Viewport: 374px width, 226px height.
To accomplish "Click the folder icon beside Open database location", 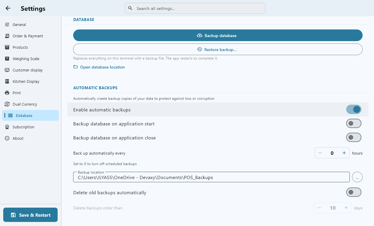I will click(76, 67).
